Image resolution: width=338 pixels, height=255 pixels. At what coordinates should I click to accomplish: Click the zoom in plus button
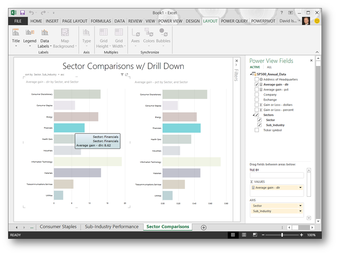click(301, 235)
